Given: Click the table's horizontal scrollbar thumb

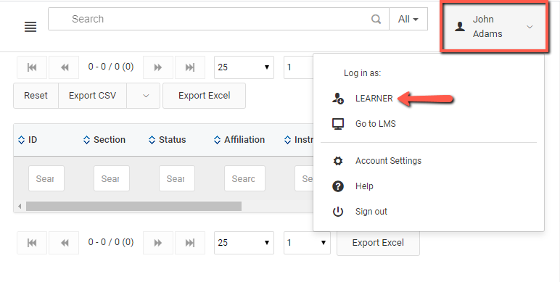Looking at the screenshot, I should [x=133, y=207].
